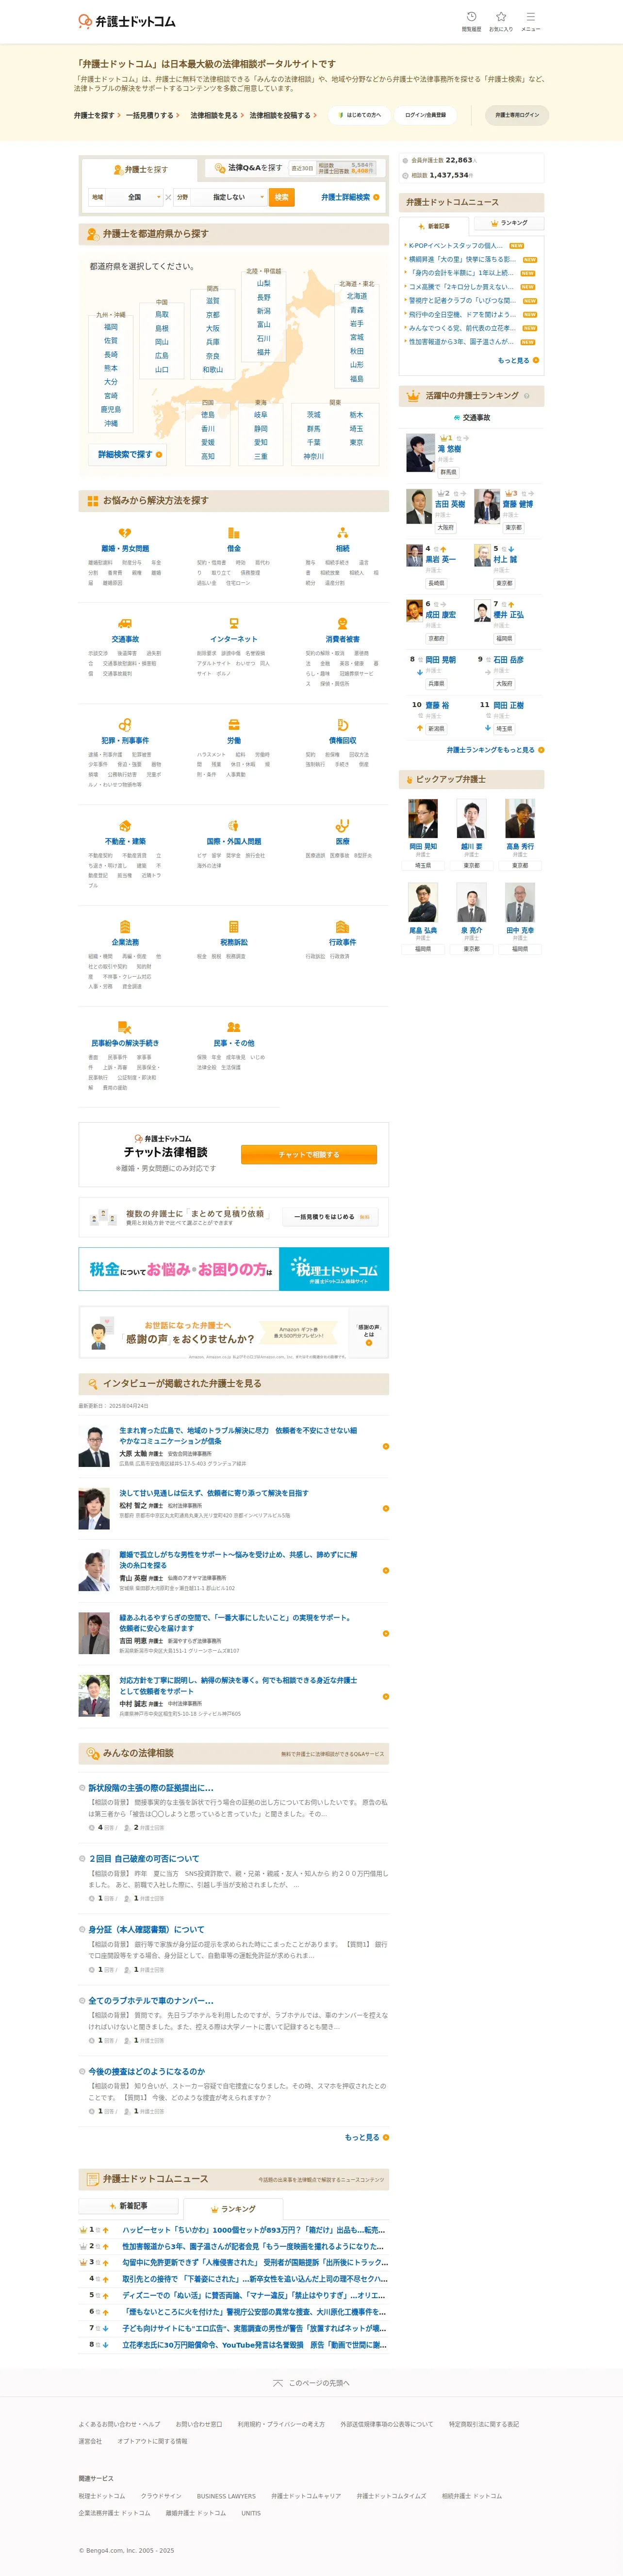Click the building icon above 行政事件

342,927
